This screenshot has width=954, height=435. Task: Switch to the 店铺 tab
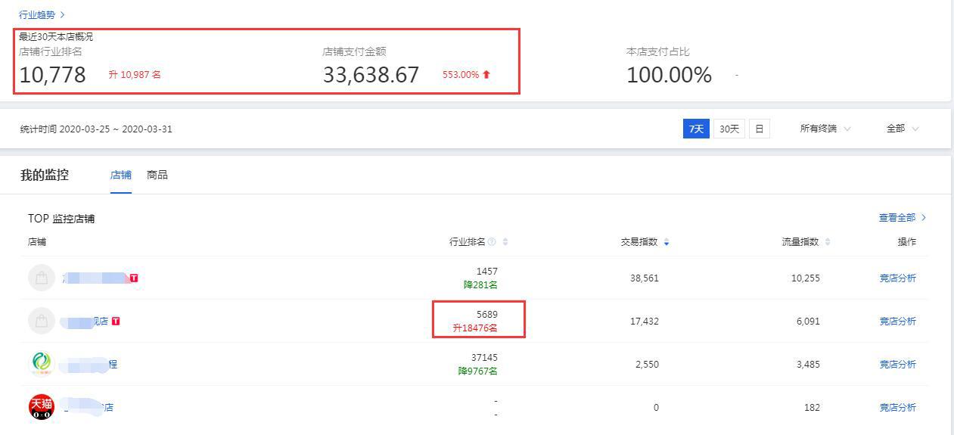click(x=121, y=175)
